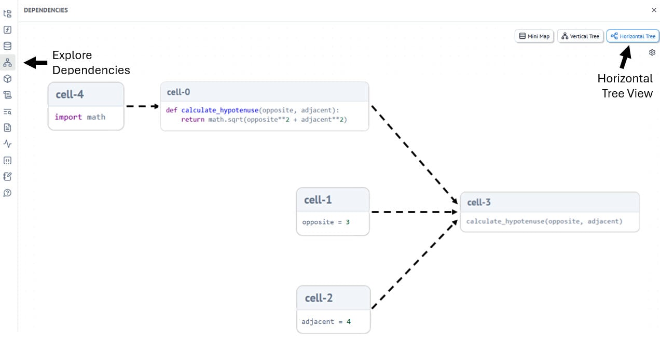Open the variables panel function icon
This screenshot has width=660, height=341.
coord(7,30)
